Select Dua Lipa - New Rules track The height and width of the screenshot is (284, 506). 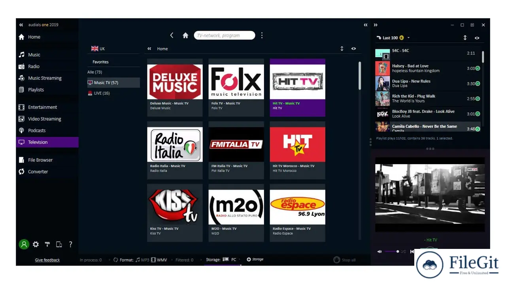coord(428,84)
